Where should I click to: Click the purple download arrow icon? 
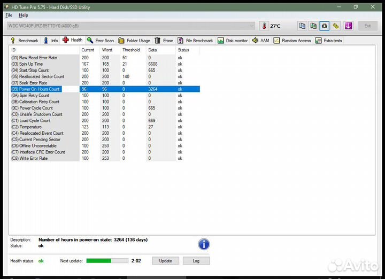coord(348,26)
